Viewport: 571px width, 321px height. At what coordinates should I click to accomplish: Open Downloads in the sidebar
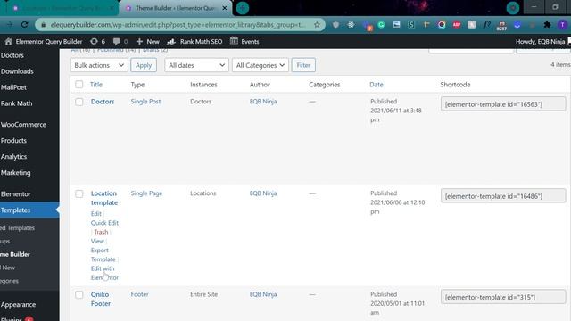(x=17, y=71)
